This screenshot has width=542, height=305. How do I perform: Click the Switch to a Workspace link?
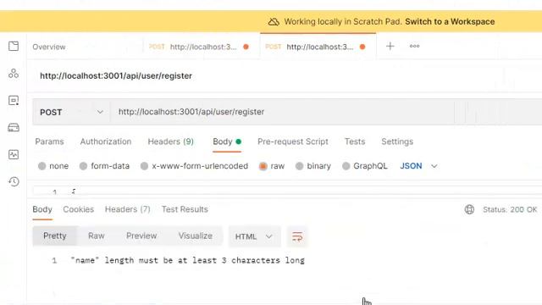click(450, 21)
